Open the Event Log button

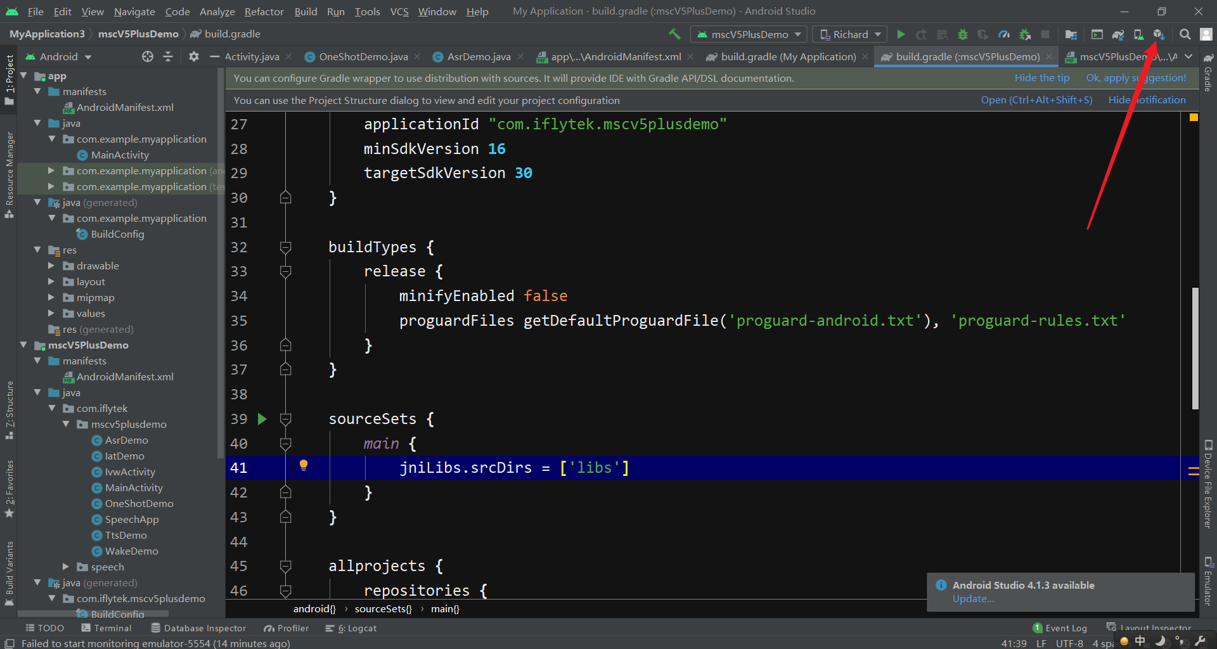tap(1060, 628)
